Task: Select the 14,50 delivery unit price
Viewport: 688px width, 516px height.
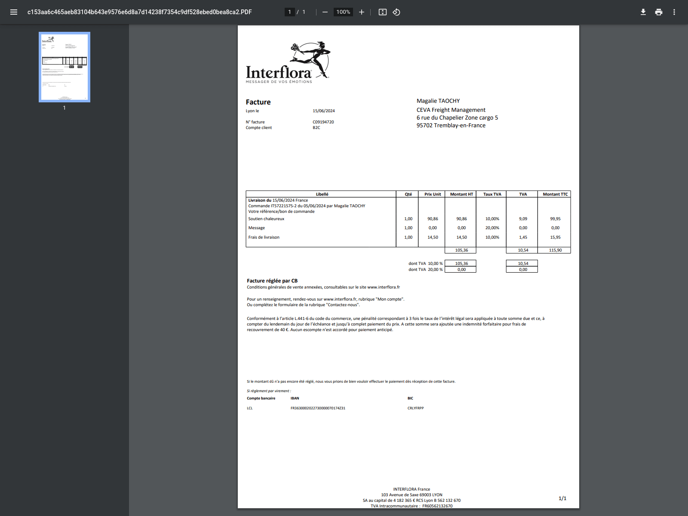Action: pyautogui.click(x=433, y=237)
